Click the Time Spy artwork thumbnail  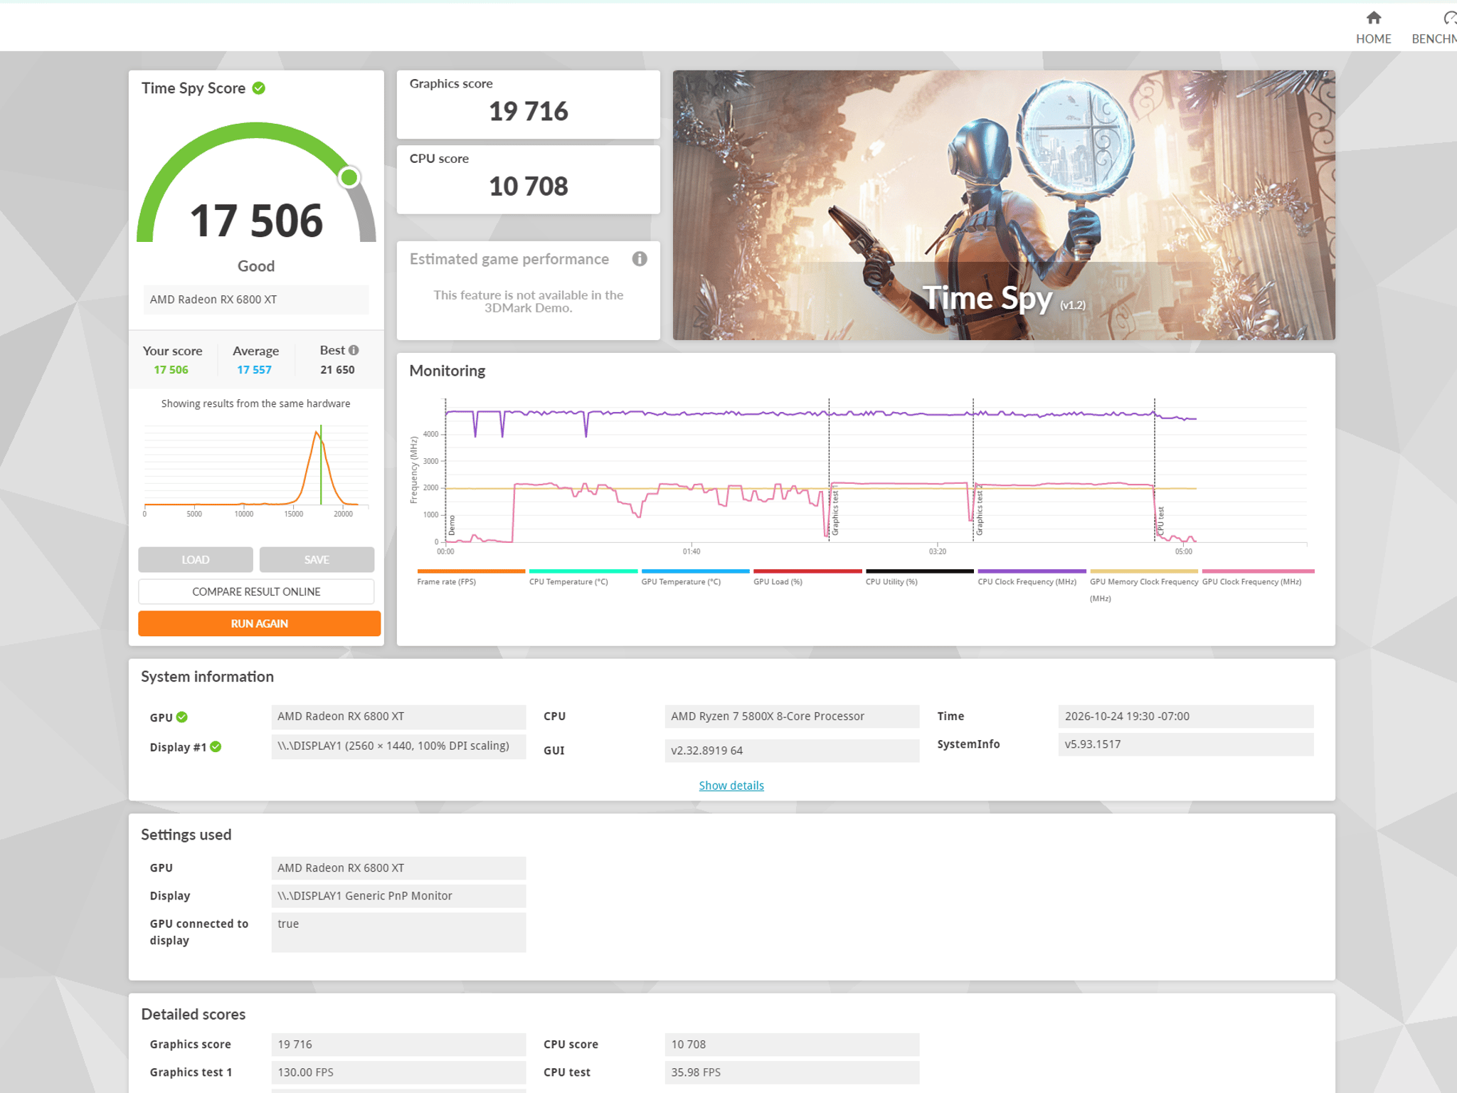(1004, 205)
